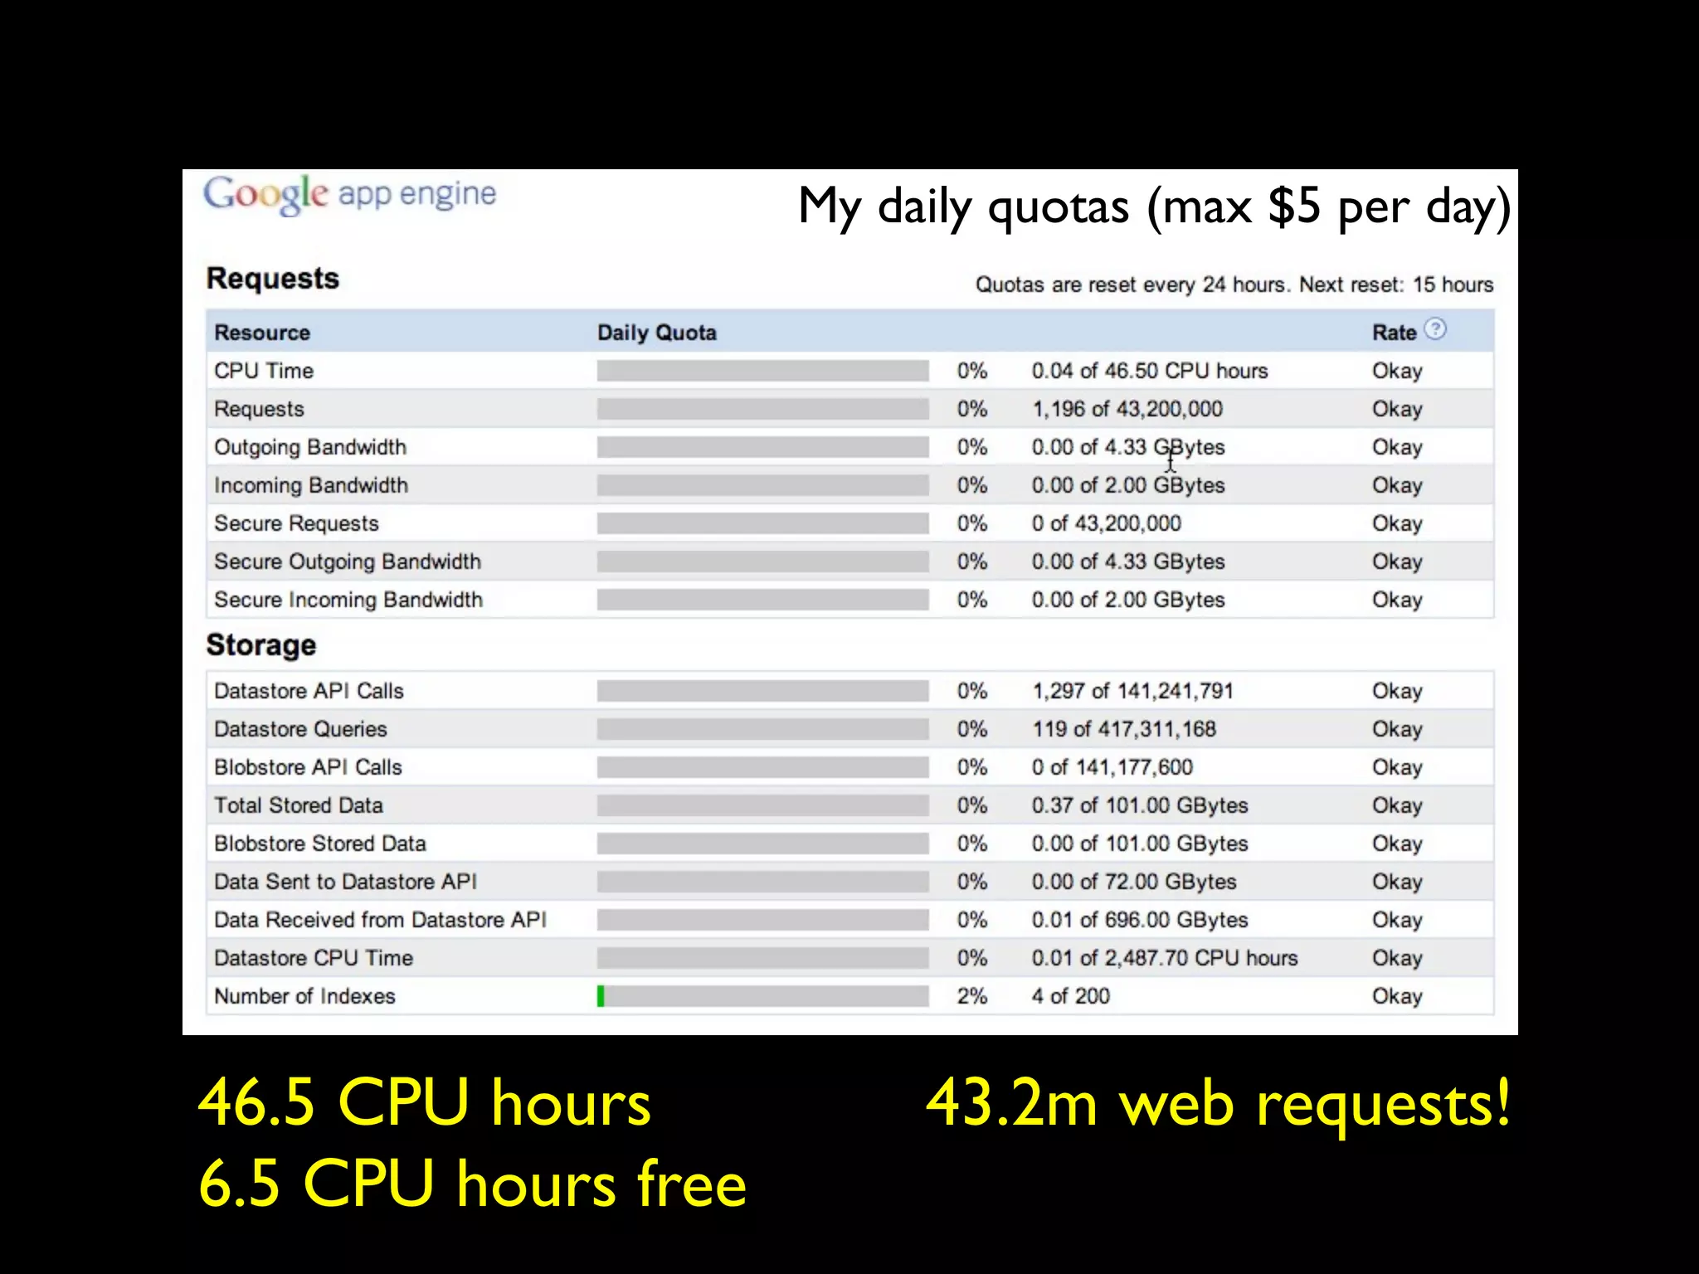The height and width of the screenshot is (1274, 1699).
Task: Click '6.5 CPU hours free' yellow caption
Action: tap(472, 1184)
